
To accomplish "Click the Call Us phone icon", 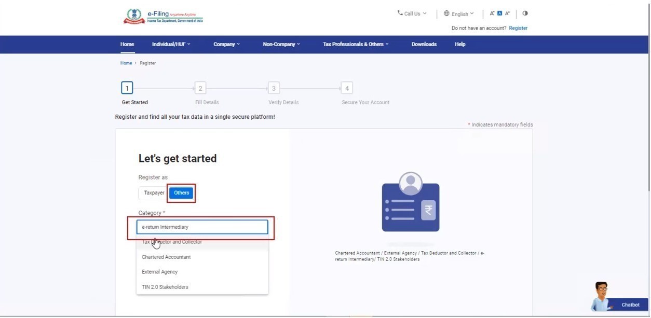I will click(400, 13).
